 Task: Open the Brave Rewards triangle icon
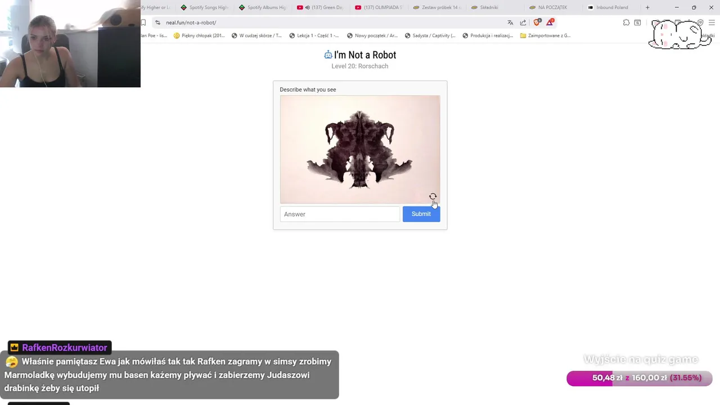click(550, 22)
